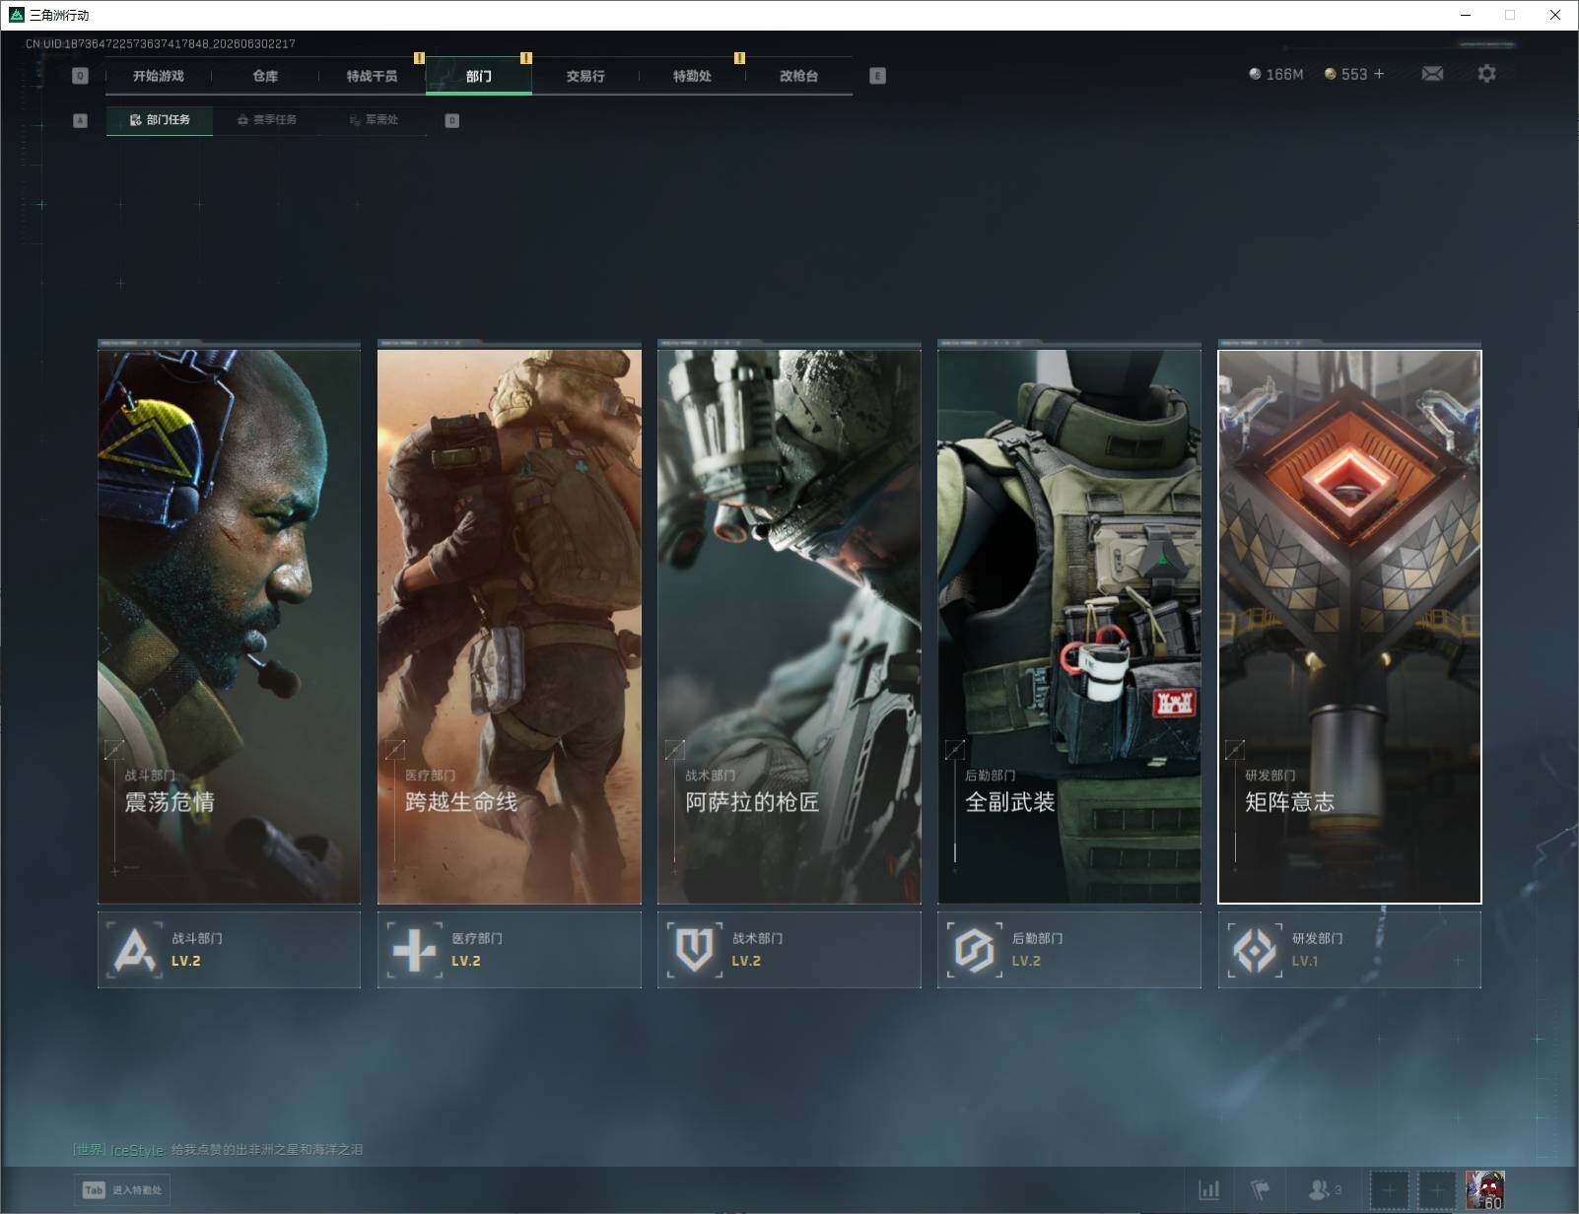Click the 三角洲行动 app icon in title bar
This screenshot has width=1579, height=1214.
coord(16,15)
